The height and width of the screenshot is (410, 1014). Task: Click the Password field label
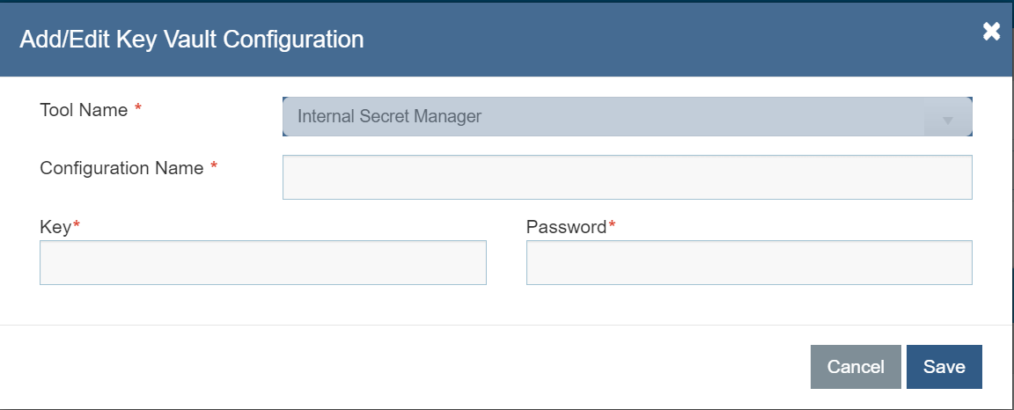click(566, 227)
